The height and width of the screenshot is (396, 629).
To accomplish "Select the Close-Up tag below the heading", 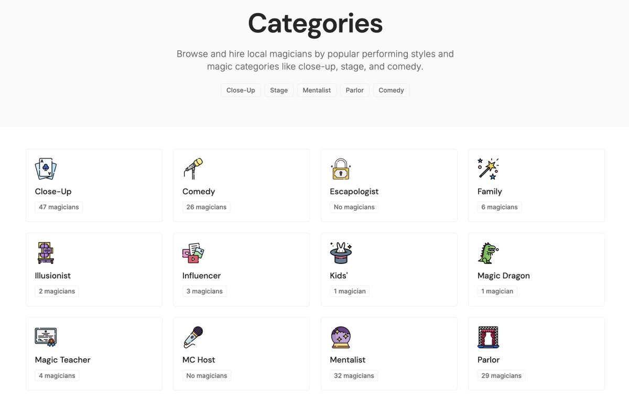I will pyautogui.click(x=241, y=90).
